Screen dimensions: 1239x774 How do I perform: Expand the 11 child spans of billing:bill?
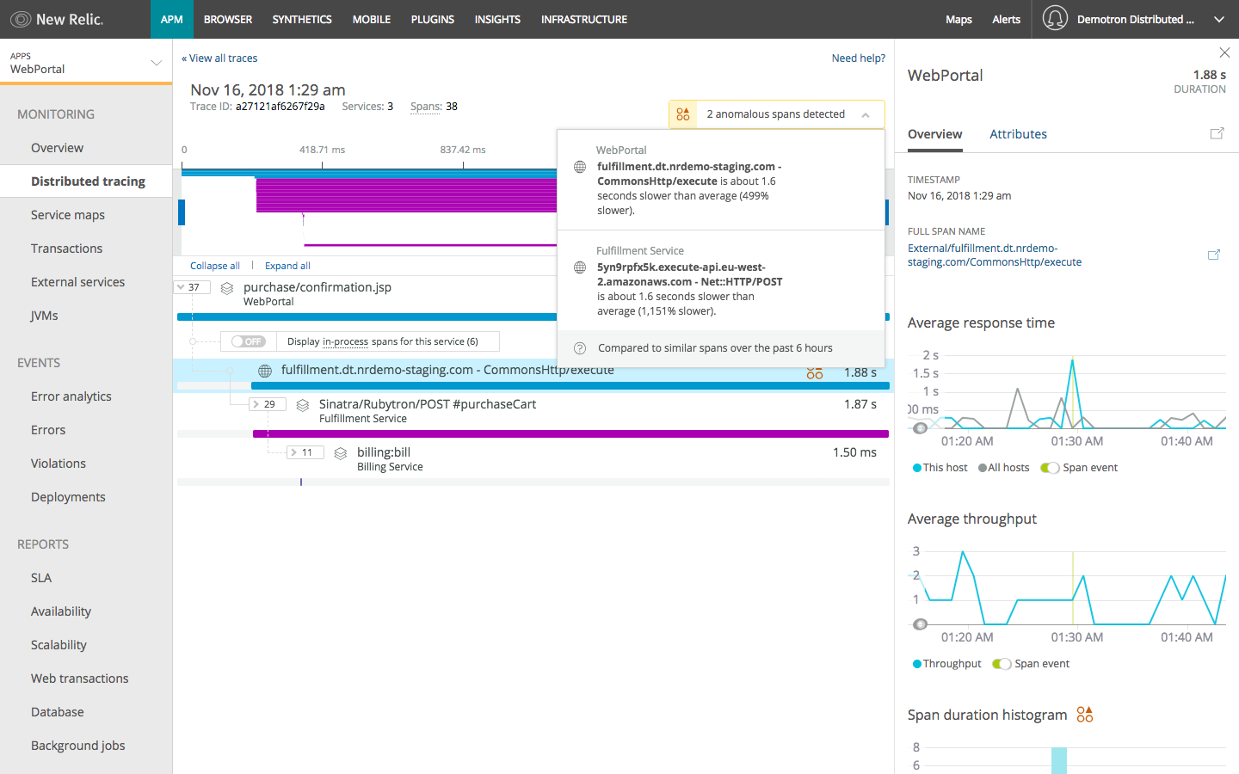pos(305,452)
